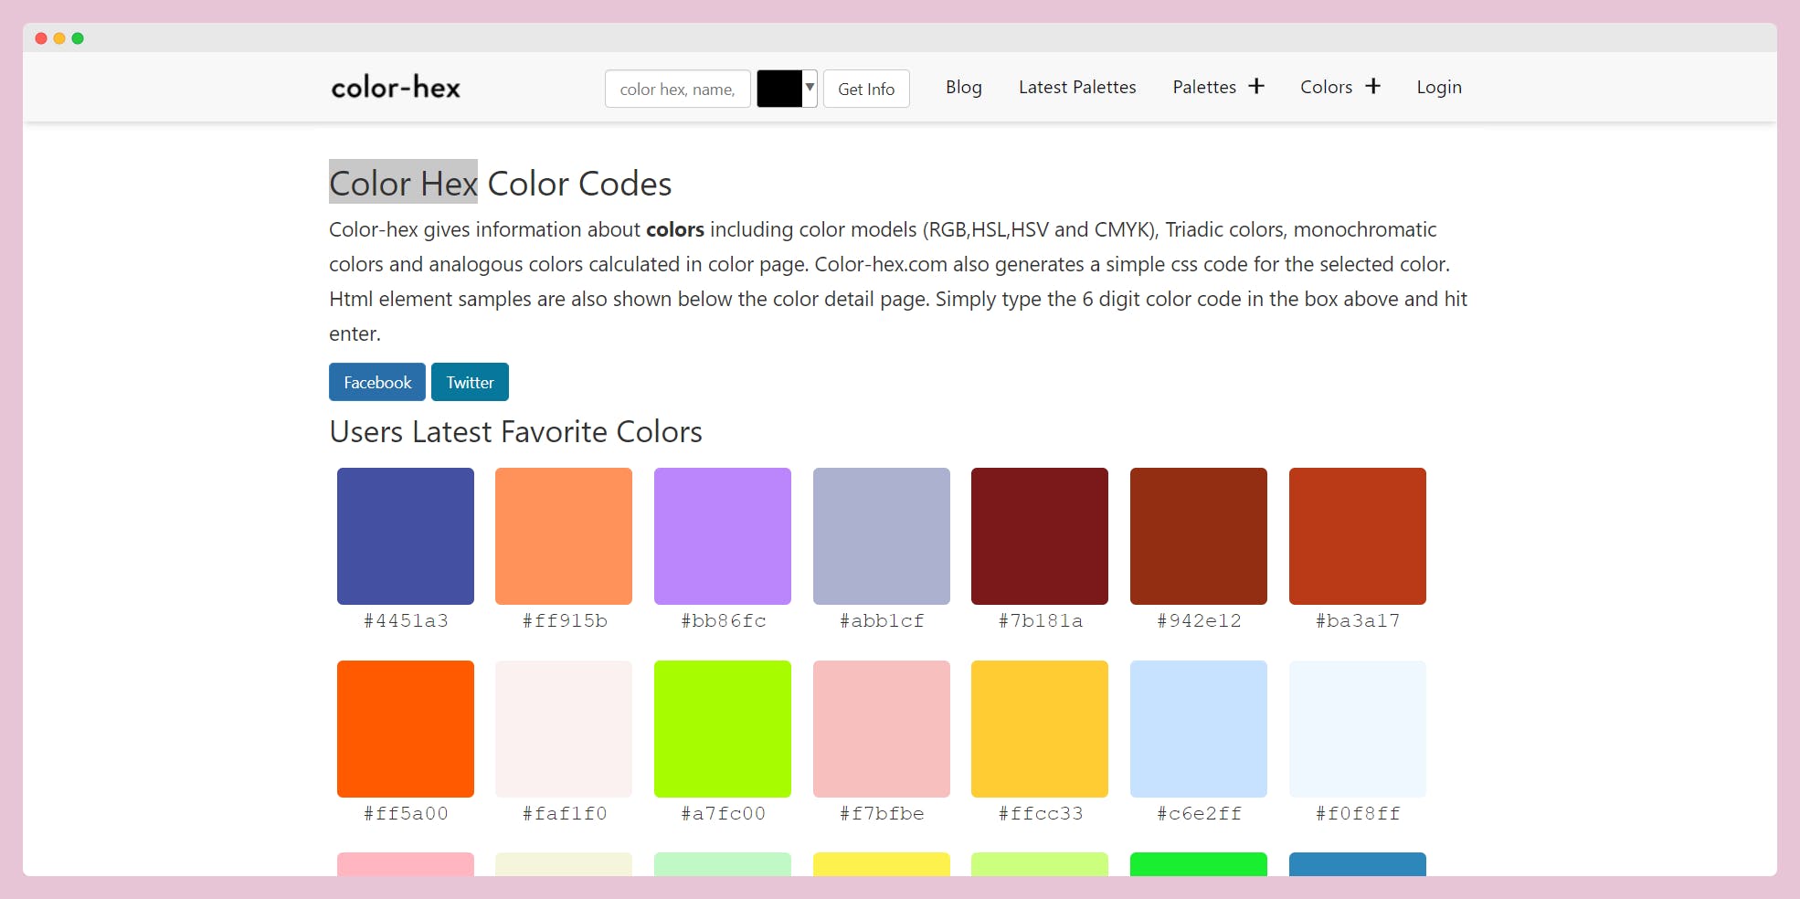Open the Colors menu
The width and height of the screenshot is (1800, 899).
click(x=1326, y=87)
